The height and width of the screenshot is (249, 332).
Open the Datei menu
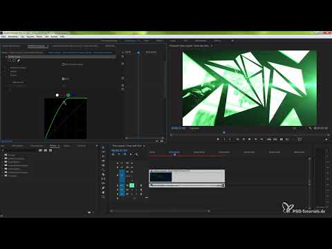pos(3,37)
